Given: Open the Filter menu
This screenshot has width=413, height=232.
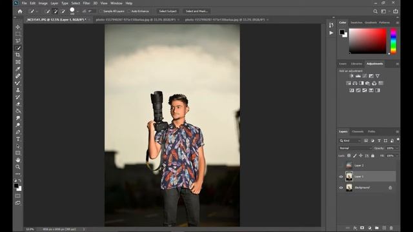Looking at the screenshot, I should pos(86,3).
